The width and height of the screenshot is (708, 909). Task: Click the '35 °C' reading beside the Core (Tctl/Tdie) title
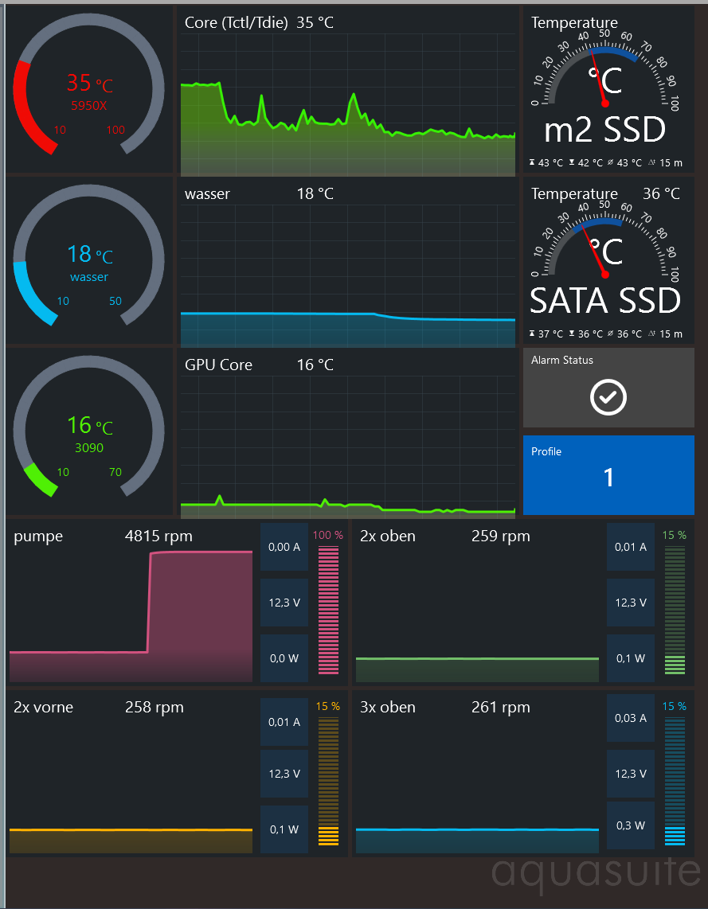[x=315, y=23]
